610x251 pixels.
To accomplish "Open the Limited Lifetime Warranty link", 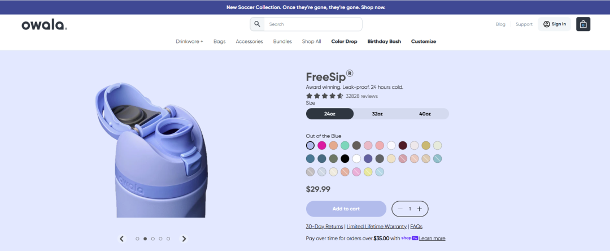I will (x=377, y=227).
